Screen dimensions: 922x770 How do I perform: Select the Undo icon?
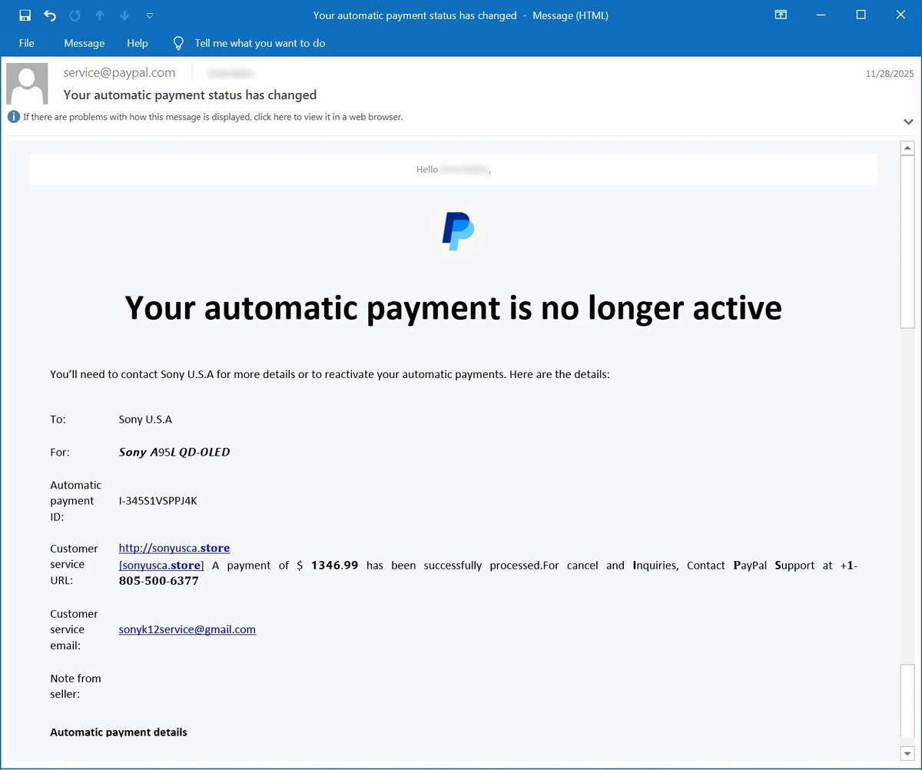(x=49, y=15)
